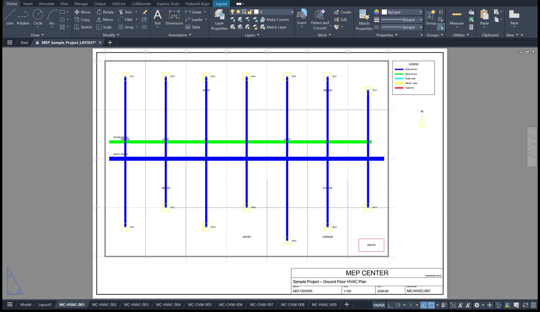Select the Stretch tool

coord(83,27)
